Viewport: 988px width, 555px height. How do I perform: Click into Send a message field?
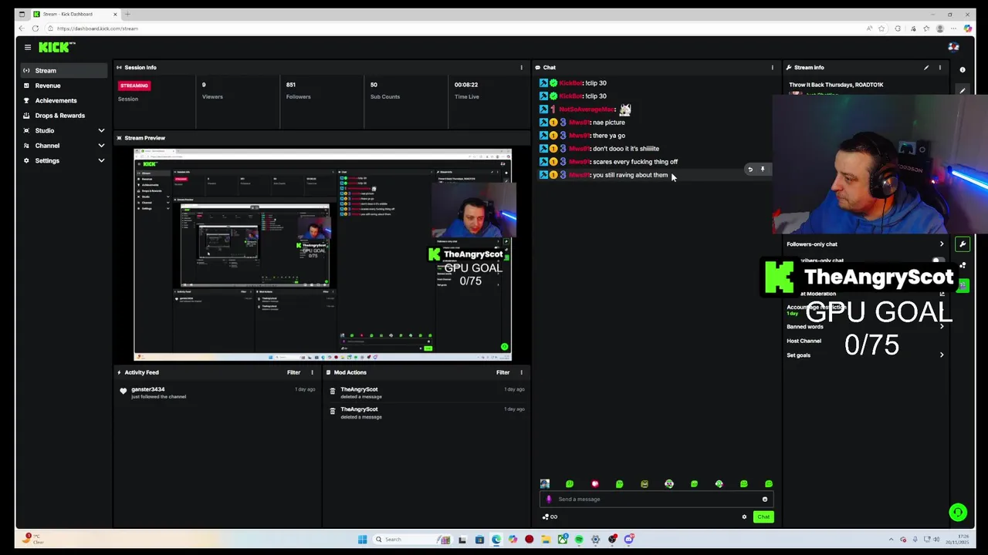pyautogui.click(x=655, y=499)
